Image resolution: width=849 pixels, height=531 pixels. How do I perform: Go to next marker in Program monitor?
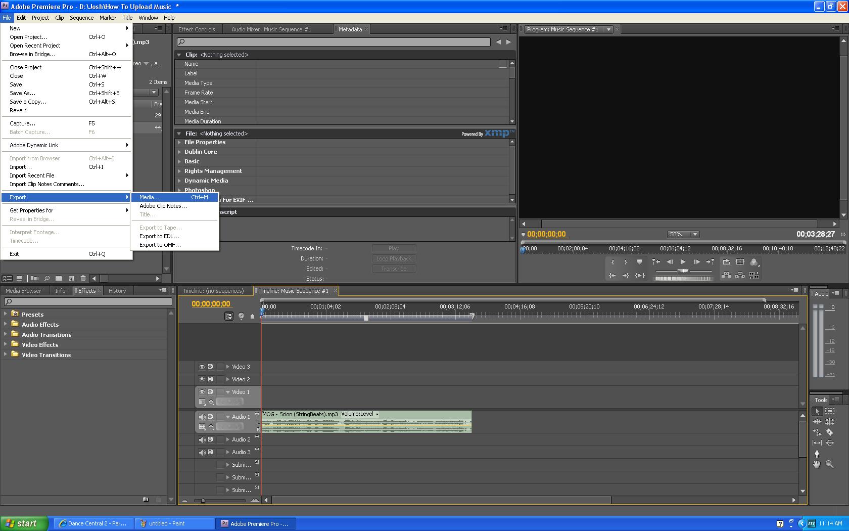[x=710, y=262]
